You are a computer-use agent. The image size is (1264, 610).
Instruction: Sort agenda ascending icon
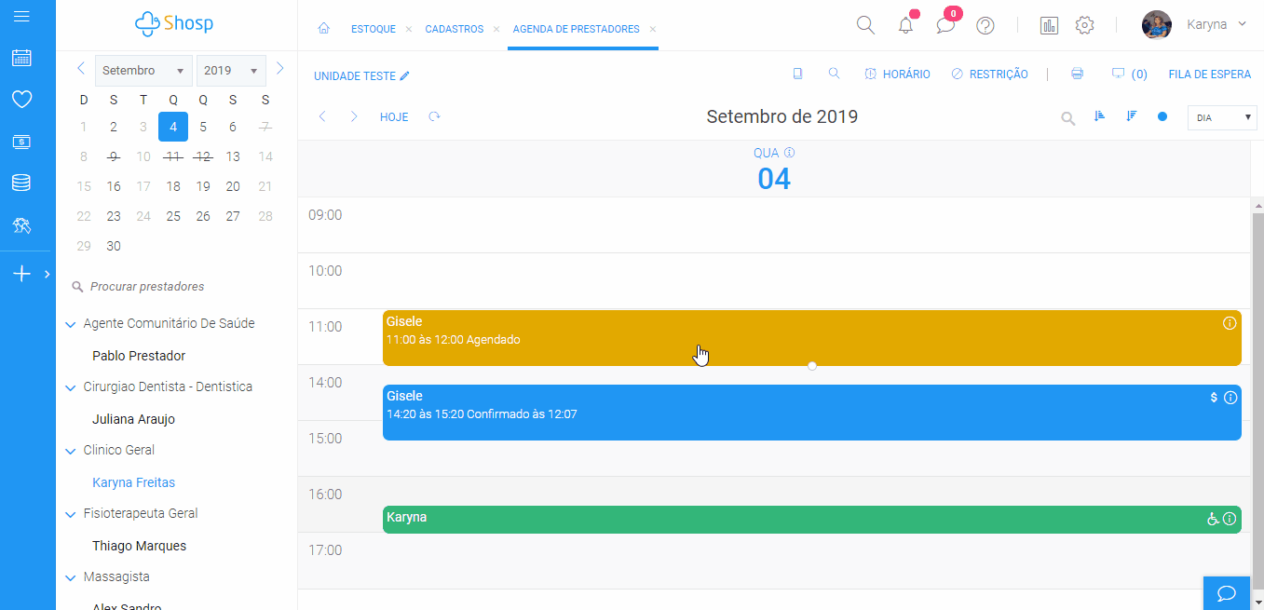tap(1099, 116)
